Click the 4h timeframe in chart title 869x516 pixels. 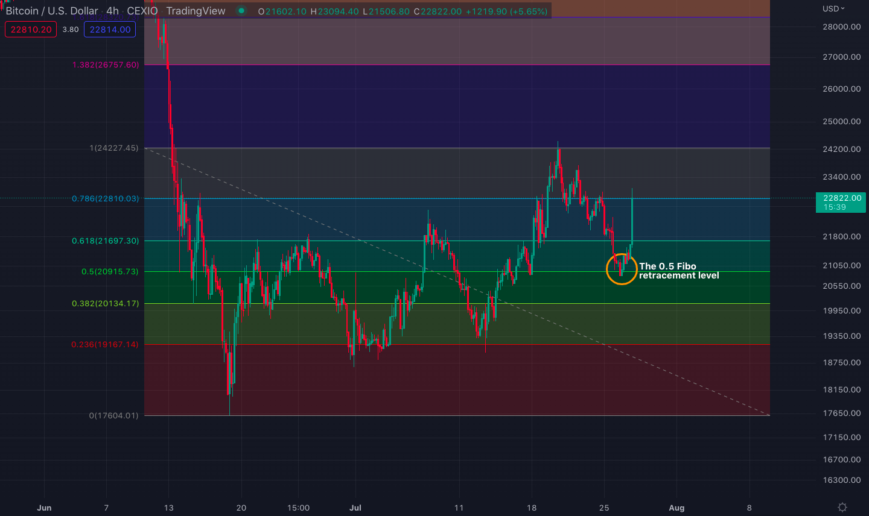pos(113,11)
